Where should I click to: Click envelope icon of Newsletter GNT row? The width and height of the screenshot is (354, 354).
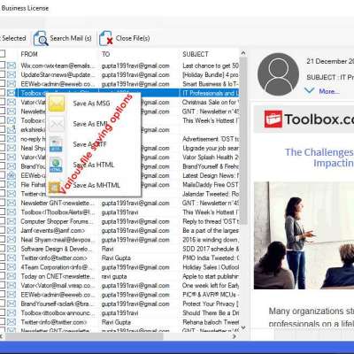point(12,203)
